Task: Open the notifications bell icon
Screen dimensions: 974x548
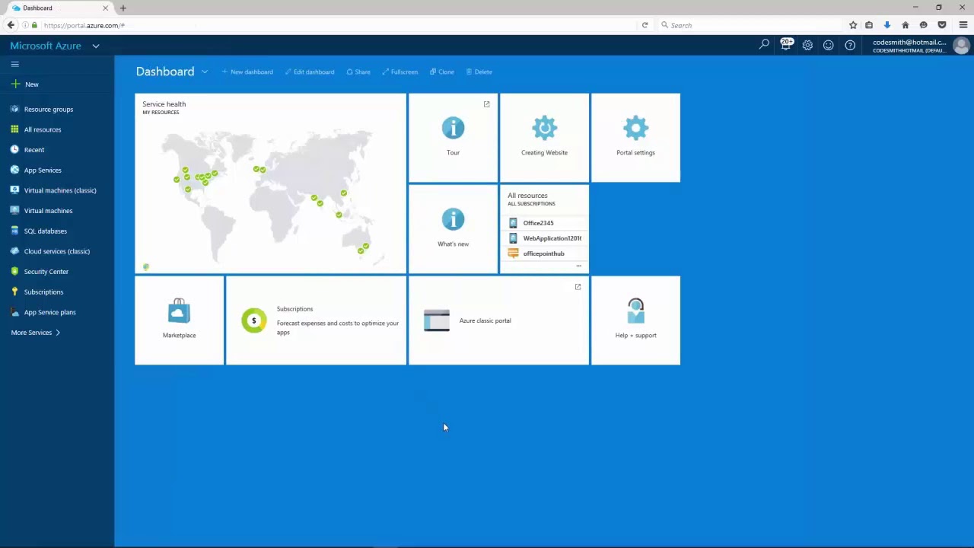Action: point(786,45)
